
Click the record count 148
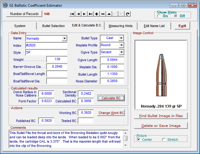(47, 14)
